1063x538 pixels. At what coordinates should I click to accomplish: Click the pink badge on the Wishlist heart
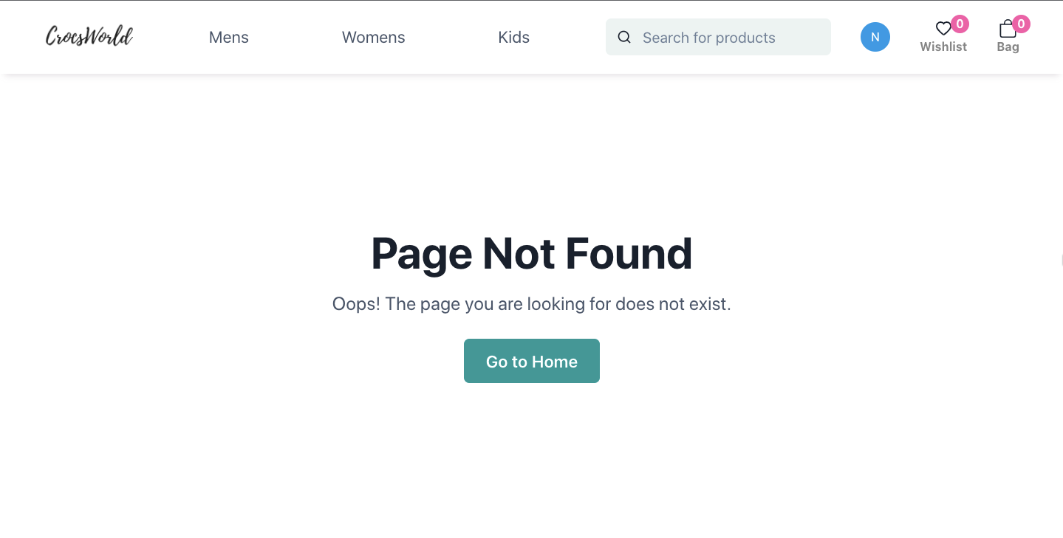point(960,24)
